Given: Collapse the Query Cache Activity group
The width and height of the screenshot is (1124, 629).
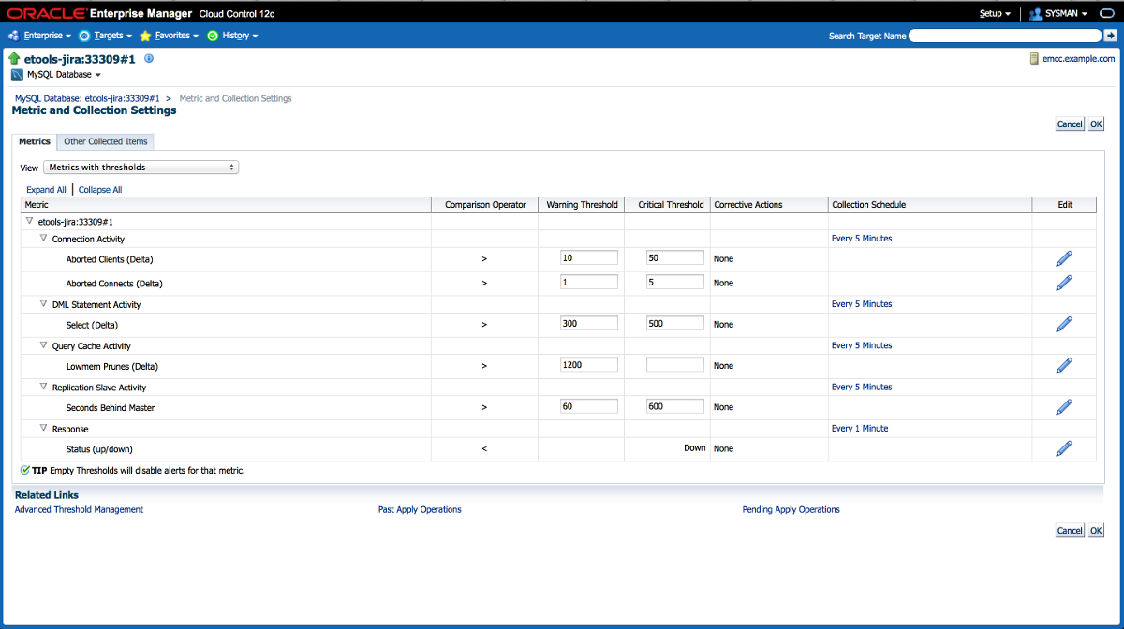Looking at the screenshot, I should 43,345.
